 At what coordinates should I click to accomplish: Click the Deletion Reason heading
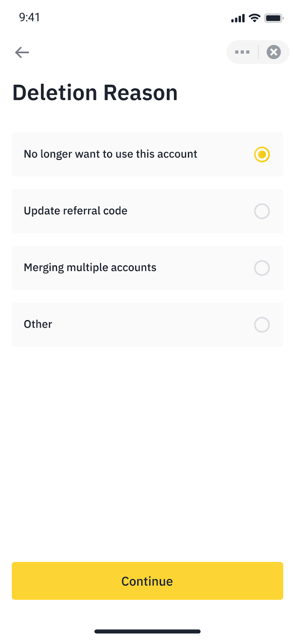95,93
